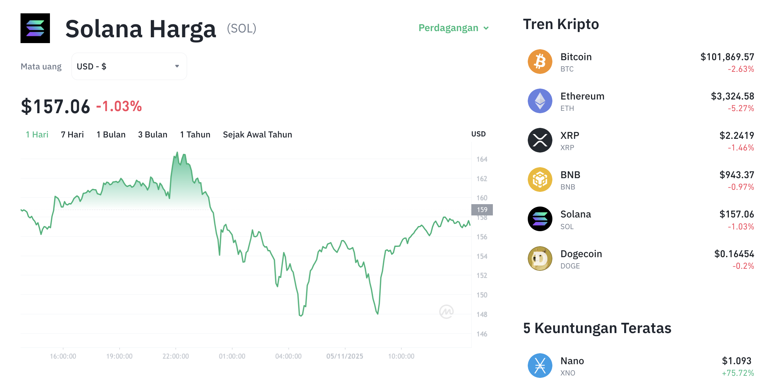Click the Nano name link
The image size is (760, 383).
click(572, 361)
